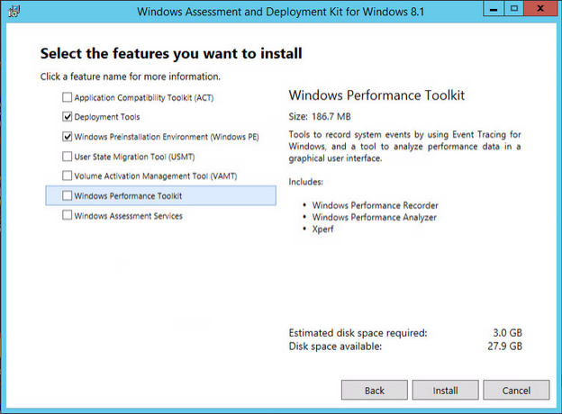The height and width of the screenshot is (414, 562).
Task: Check the Windows Performance Toolkit checkbox
Action: pos(67,195)
